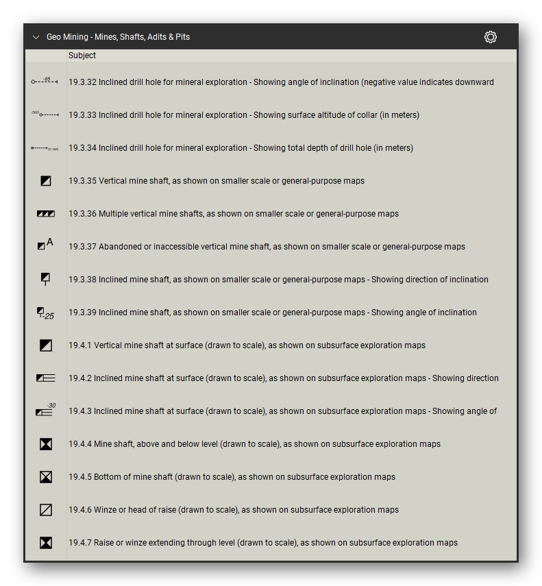Select the 19.3.35 vertical mine shaft symbol
This screenshot has height=586, width=542.
[x=46, y=181]
